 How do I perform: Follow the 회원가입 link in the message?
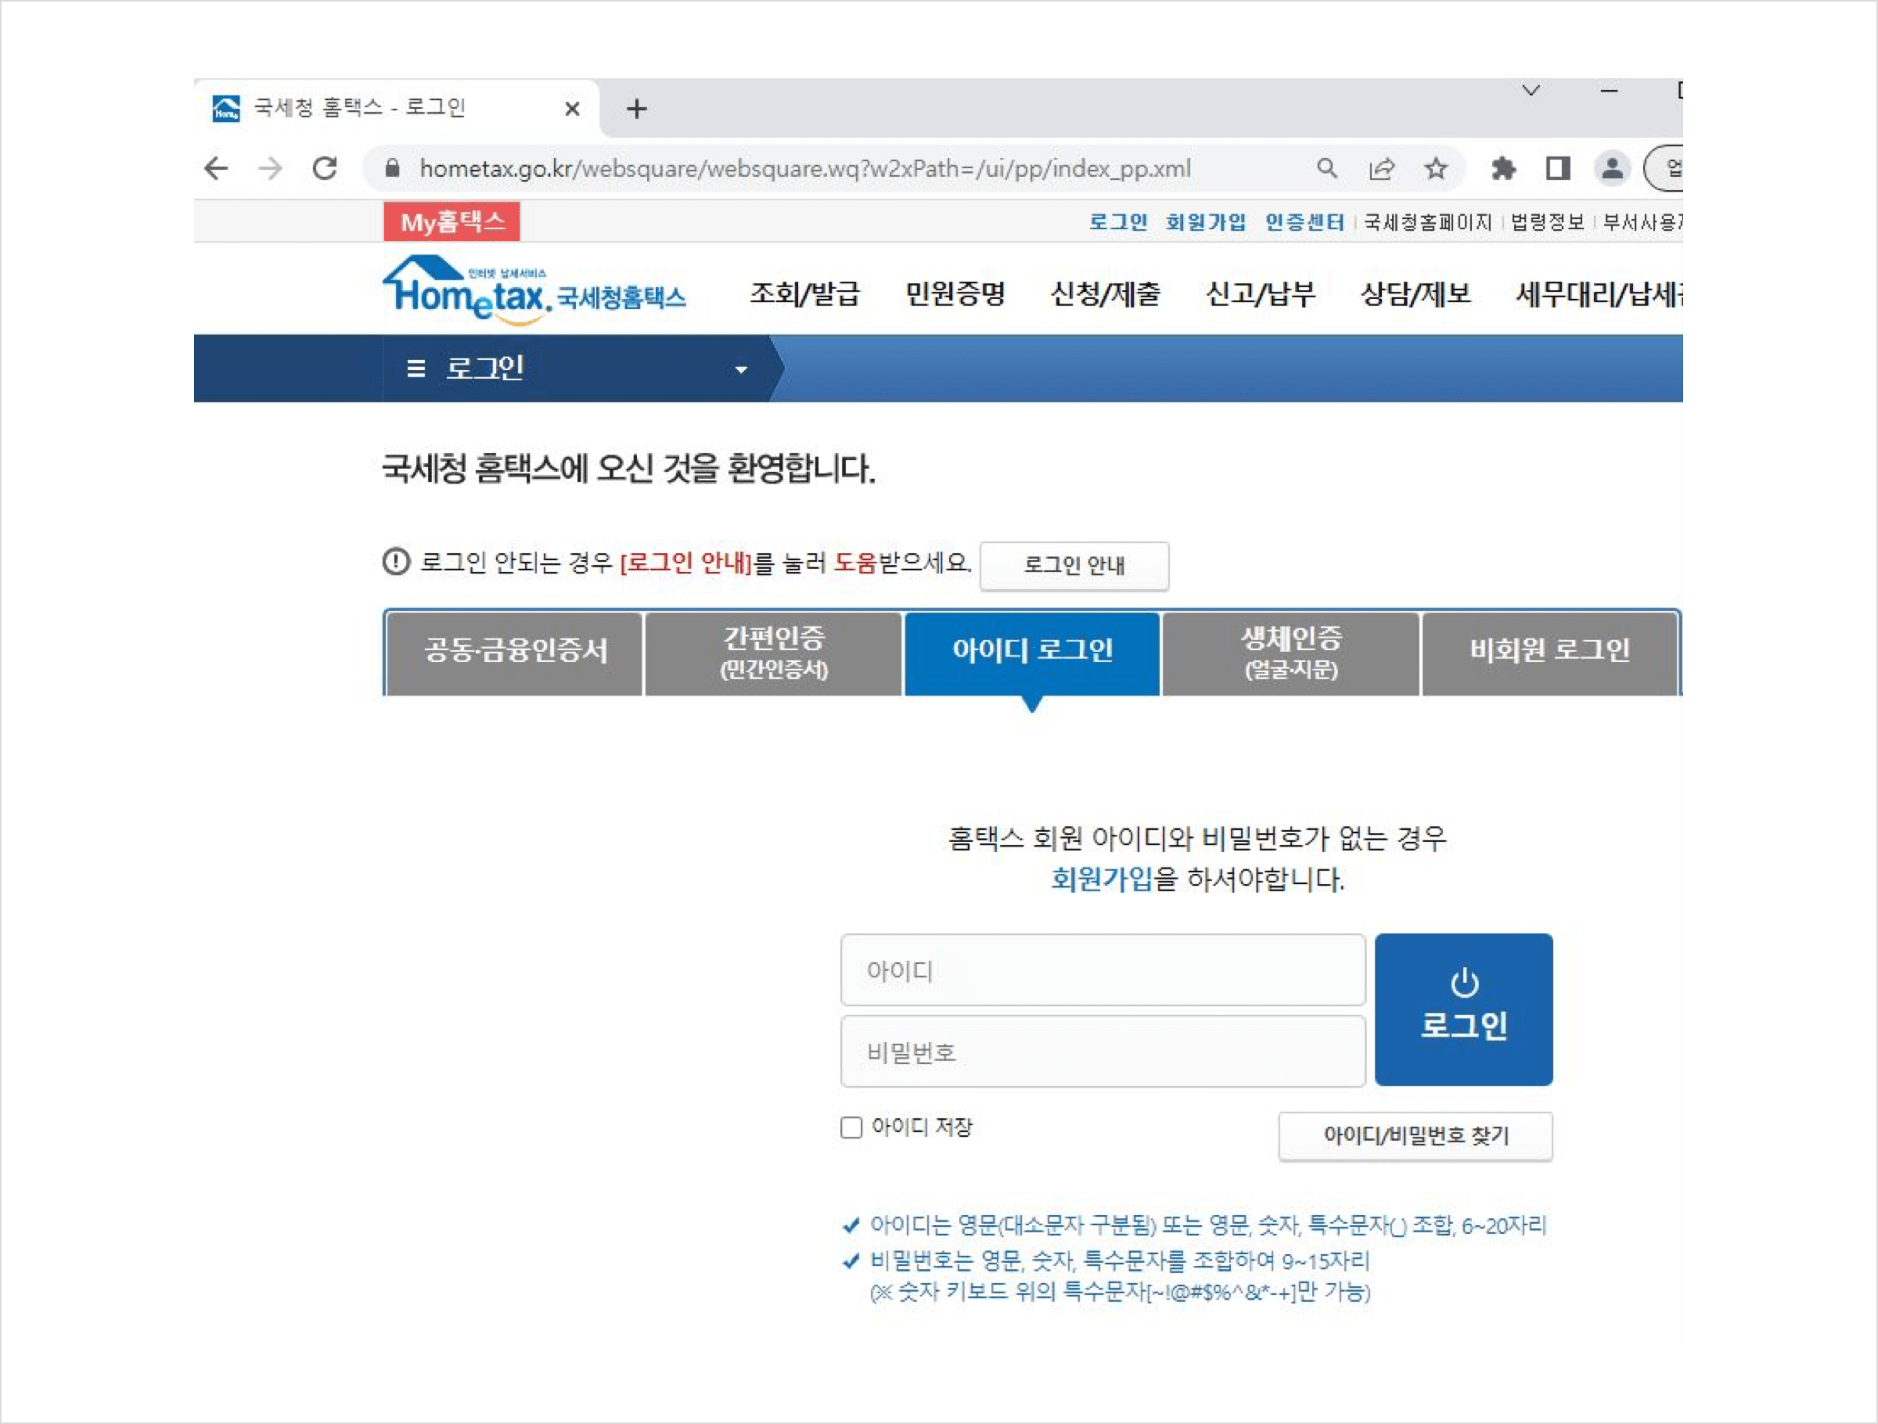(x=1101, y=878)
